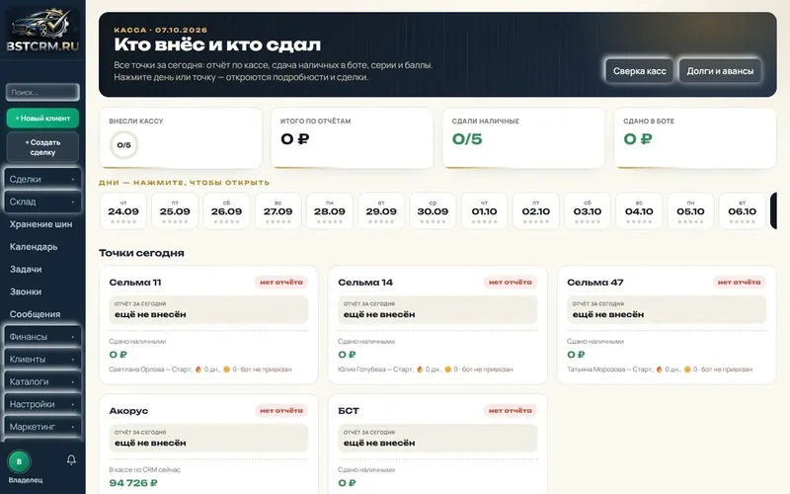This screenshot has width=790, height=494.
Task: Open the Итого по отчётам card
Action: 353,138
